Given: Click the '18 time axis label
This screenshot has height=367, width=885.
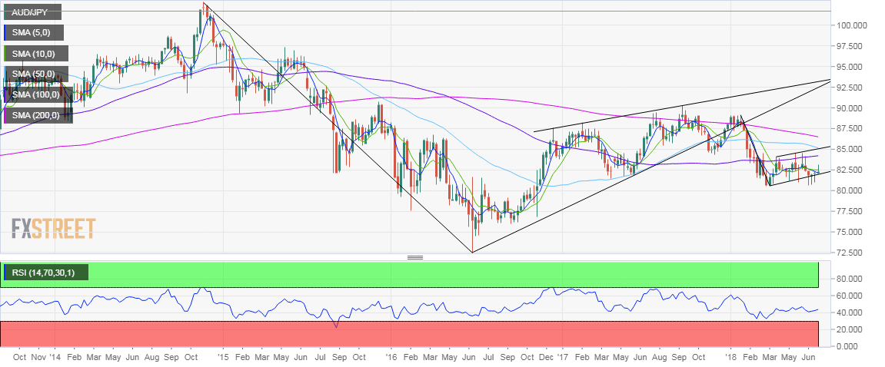Looking at the screenshot, I should (x=730, y=358).
